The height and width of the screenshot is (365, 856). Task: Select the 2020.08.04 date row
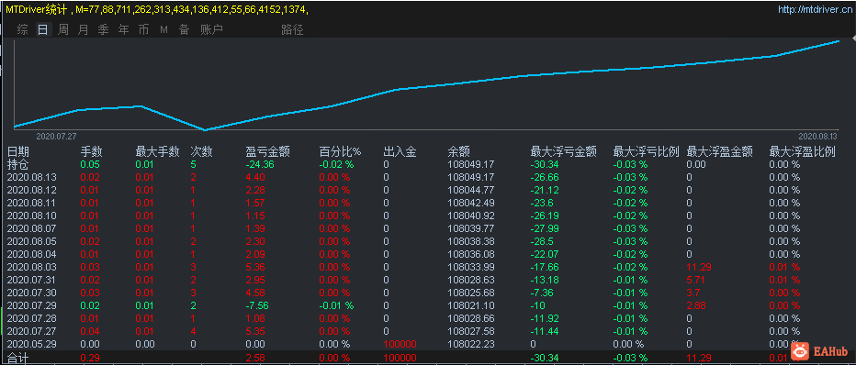click(x=428, y=254)
